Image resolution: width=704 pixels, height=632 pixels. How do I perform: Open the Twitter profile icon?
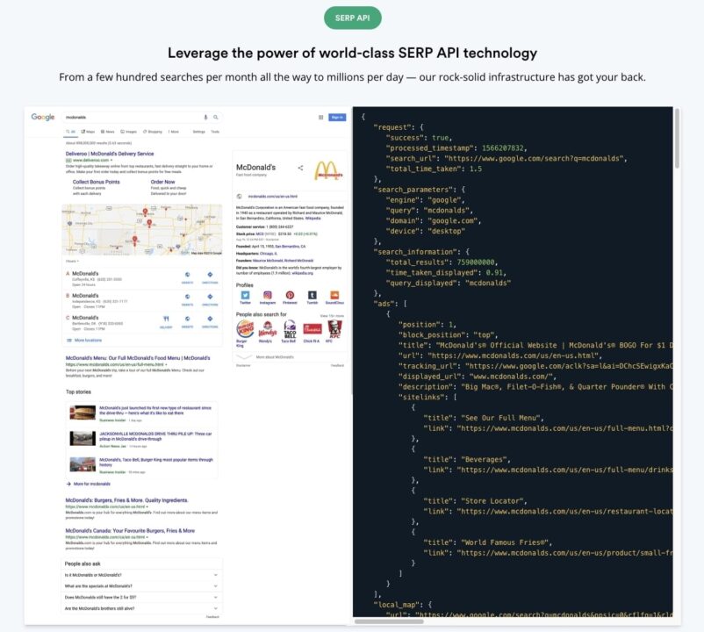click(x=245, y=296)
